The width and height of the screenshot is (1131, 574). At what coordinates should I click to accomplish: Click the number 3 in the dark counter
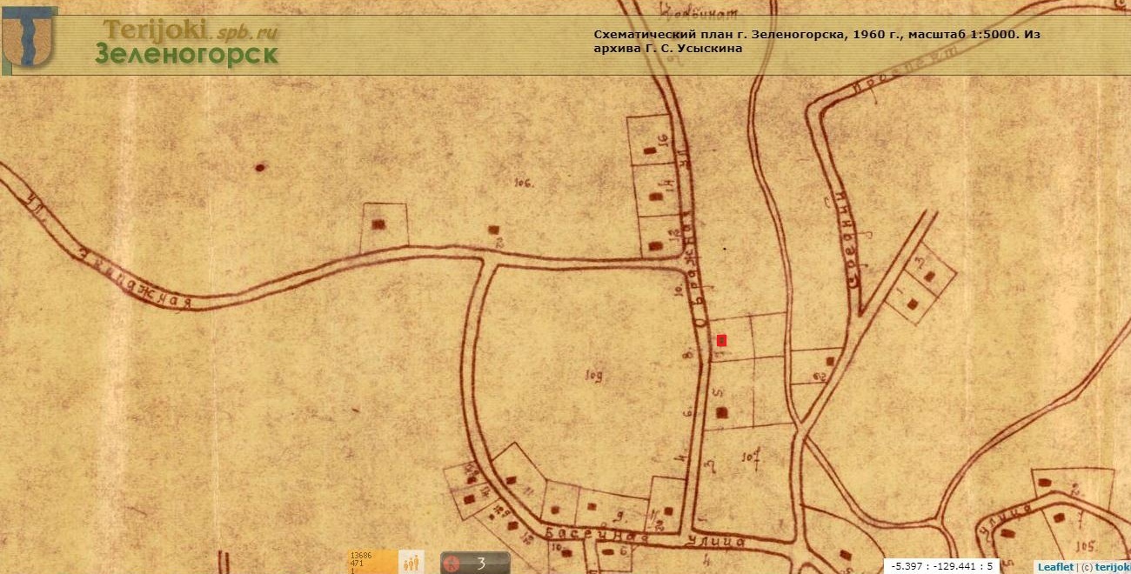[x=479, y=564]
